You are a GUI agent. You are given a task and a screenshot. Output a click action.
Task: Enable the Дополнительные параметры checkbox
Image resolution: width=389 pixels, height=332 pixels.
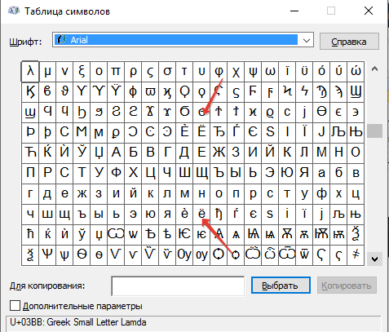[15, 306]
